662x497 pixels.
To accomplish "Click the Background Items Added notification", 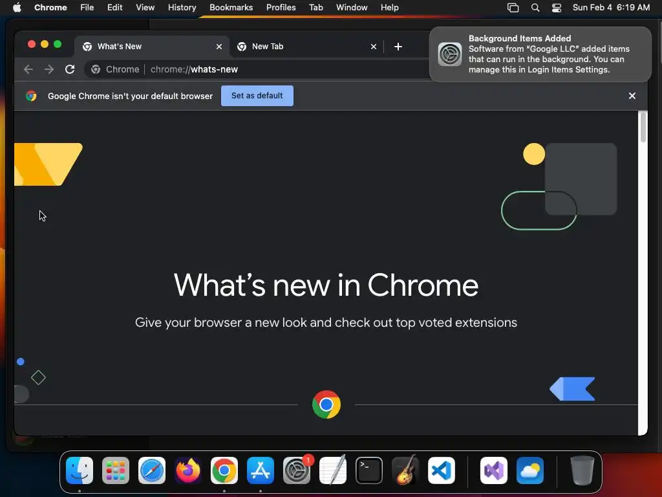I will click(540, 54).
